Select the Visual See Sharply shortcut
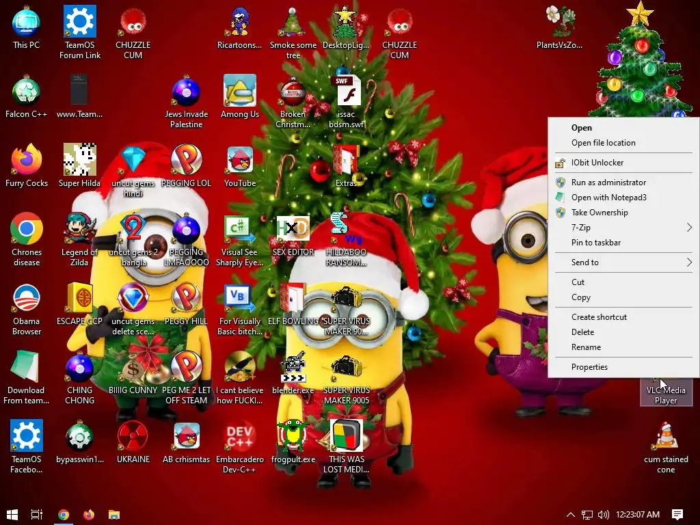 240,240
